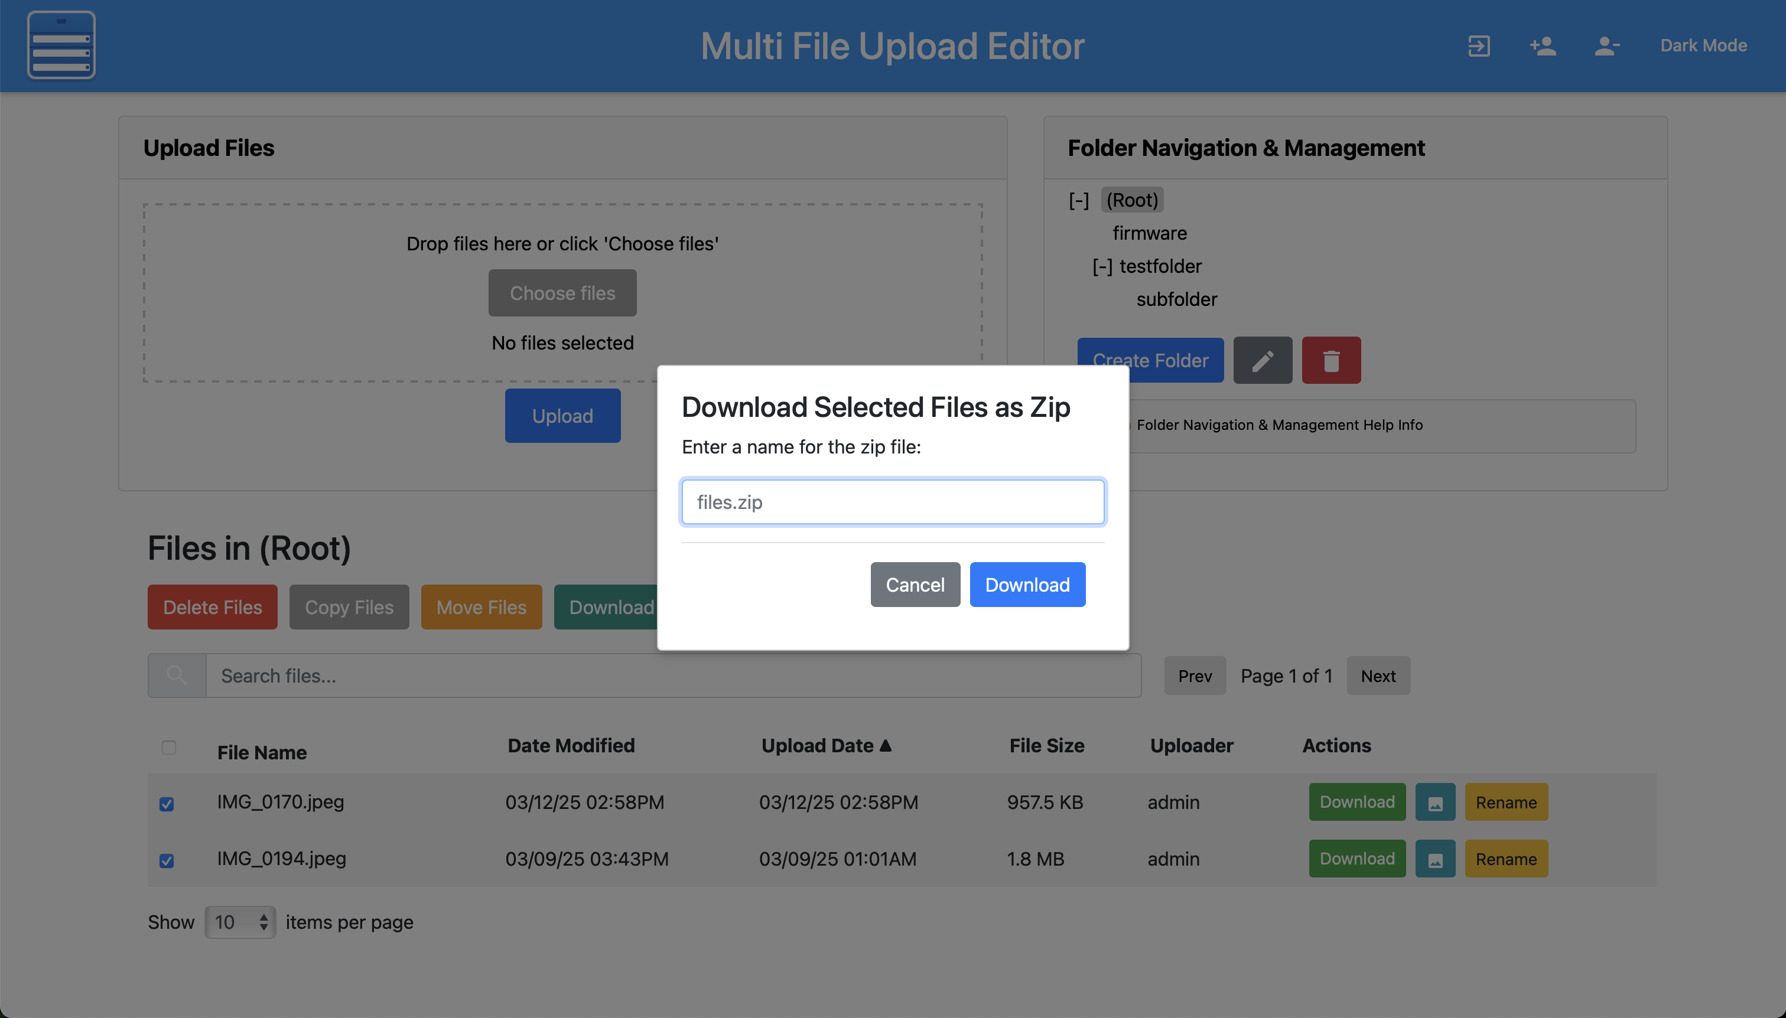Click the server logo icon in header
1786x1018 pixels.
(x=61, y=45)
